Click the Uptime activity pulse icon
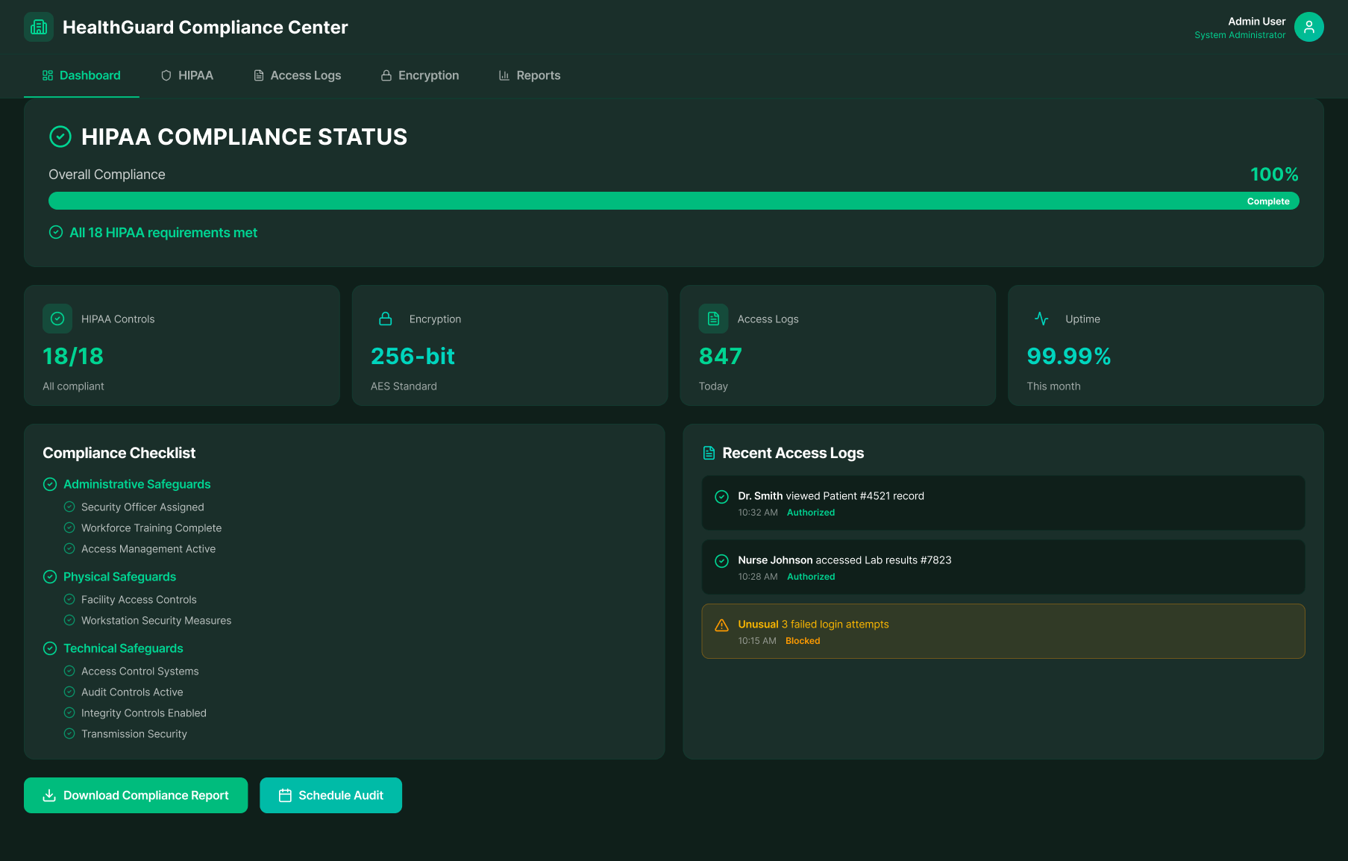Viewport: 1348px width, 861px height. click(1041, 319)
